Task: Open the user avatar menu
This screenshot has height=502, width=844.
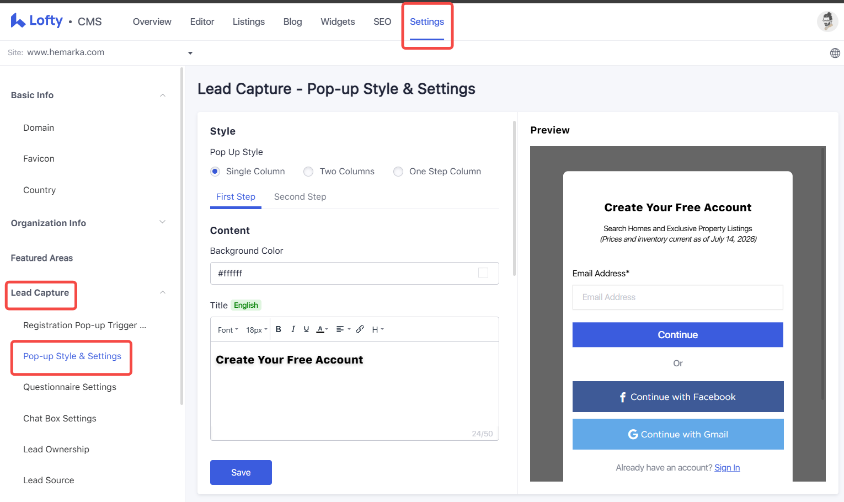Action: point(827,22)
